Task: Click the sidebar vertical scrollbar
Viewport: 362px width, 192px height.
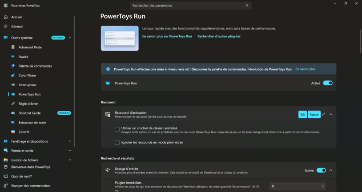Action: [x=74, y=81]
